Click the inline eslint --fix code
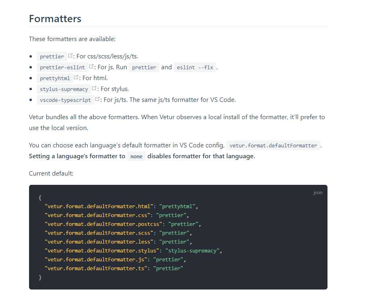 tap(195, 67)
